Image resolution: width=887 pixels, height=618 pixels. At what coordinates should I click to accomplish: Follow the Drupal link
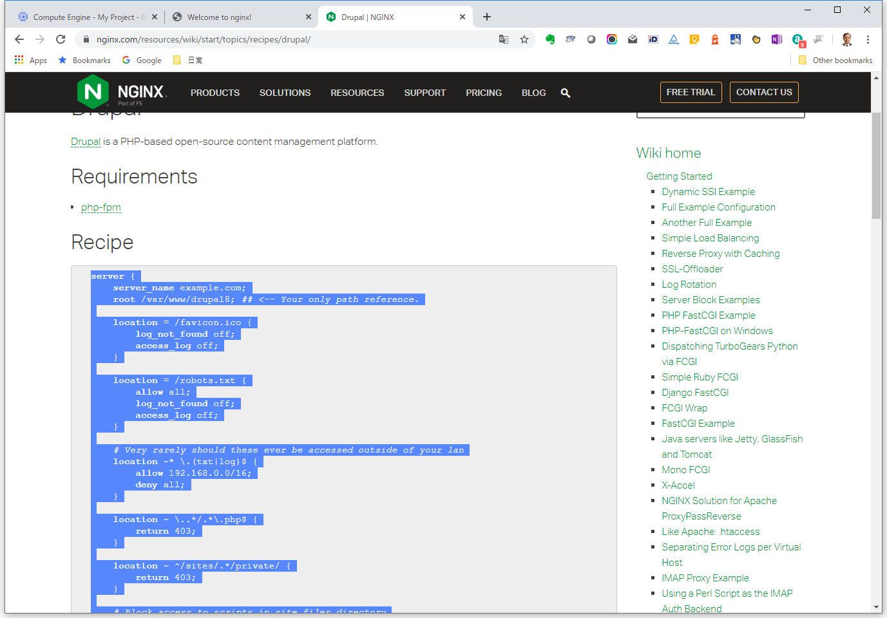[x=86, y=142]
